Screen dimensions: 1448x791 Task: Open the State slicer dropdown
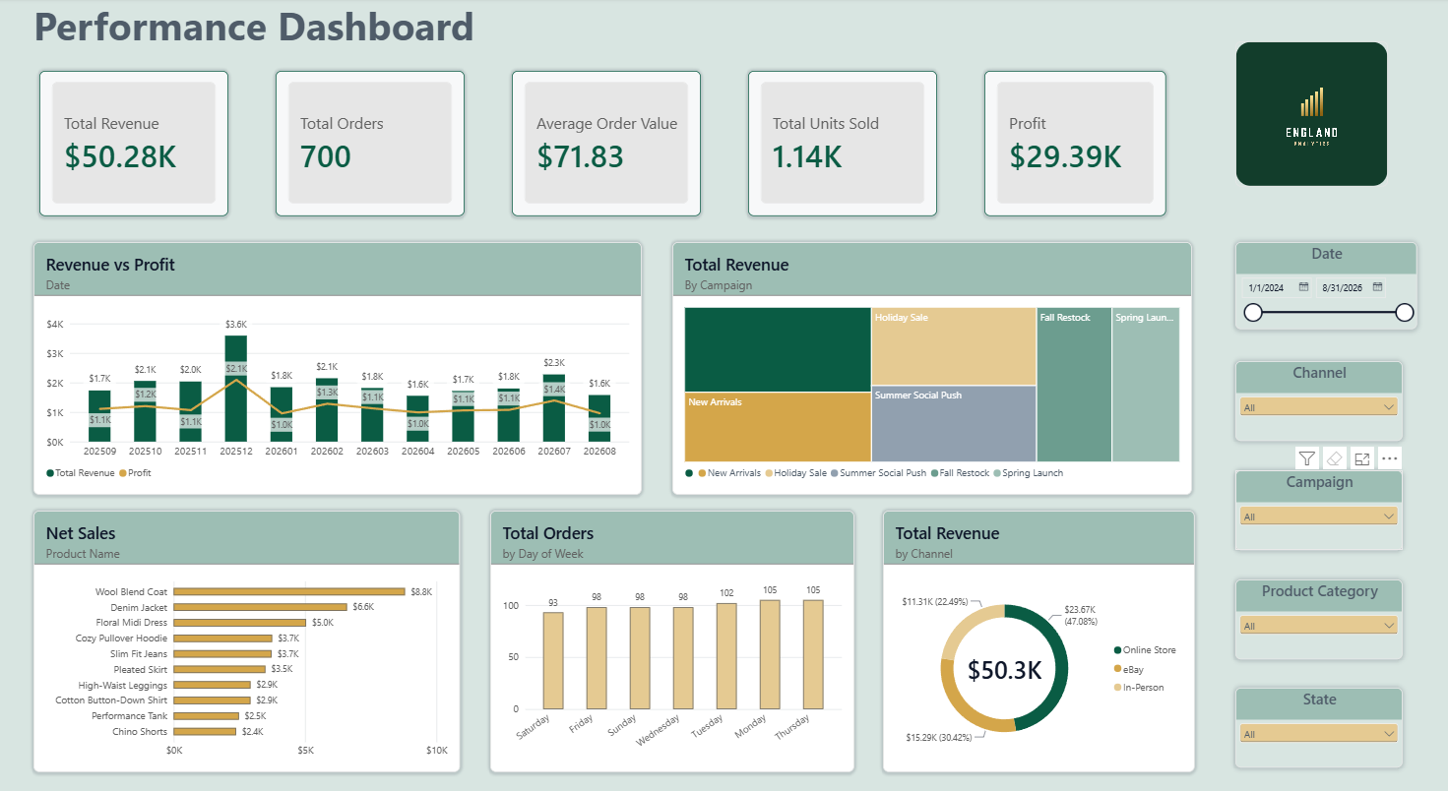click(1318, 734)
